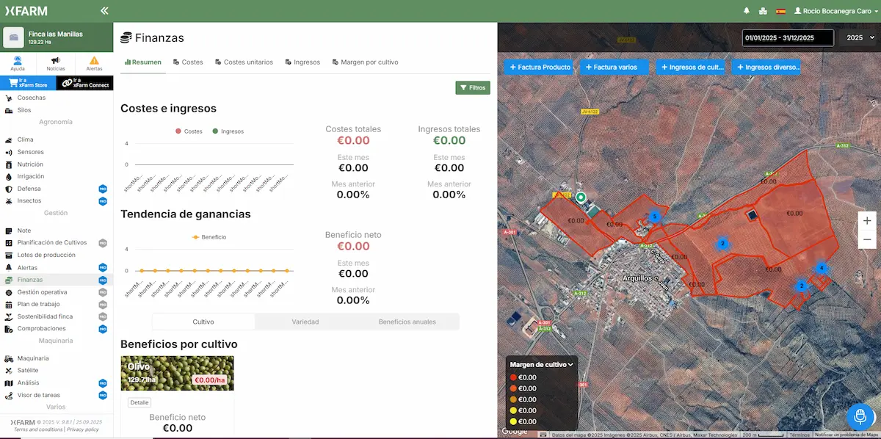This screenshot has width=881, height=439.
Task: Click the Filtros button
Action: click(x=472, y=88)
